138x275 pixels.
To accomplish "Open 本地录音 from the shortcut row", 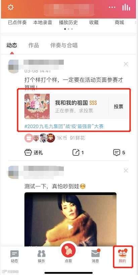I will [x=43, y=23].
